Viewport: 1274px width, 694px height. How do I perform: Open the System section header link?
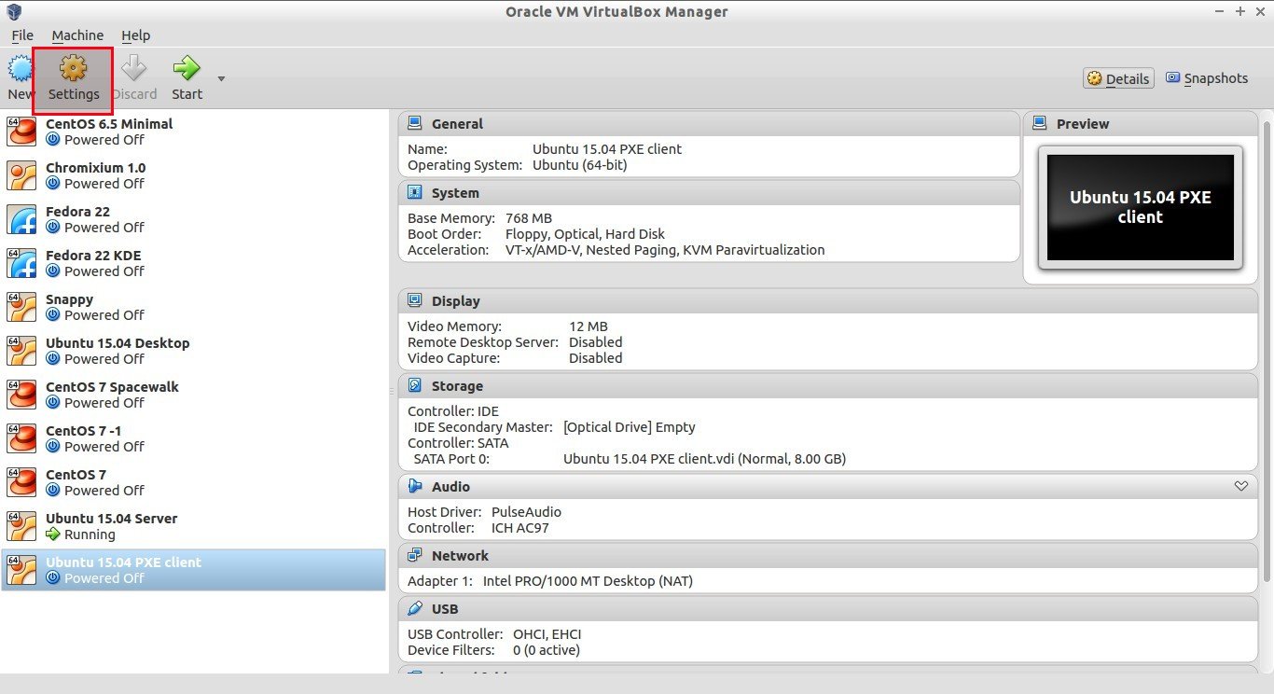pyautogui.click(x=455, y=193)
